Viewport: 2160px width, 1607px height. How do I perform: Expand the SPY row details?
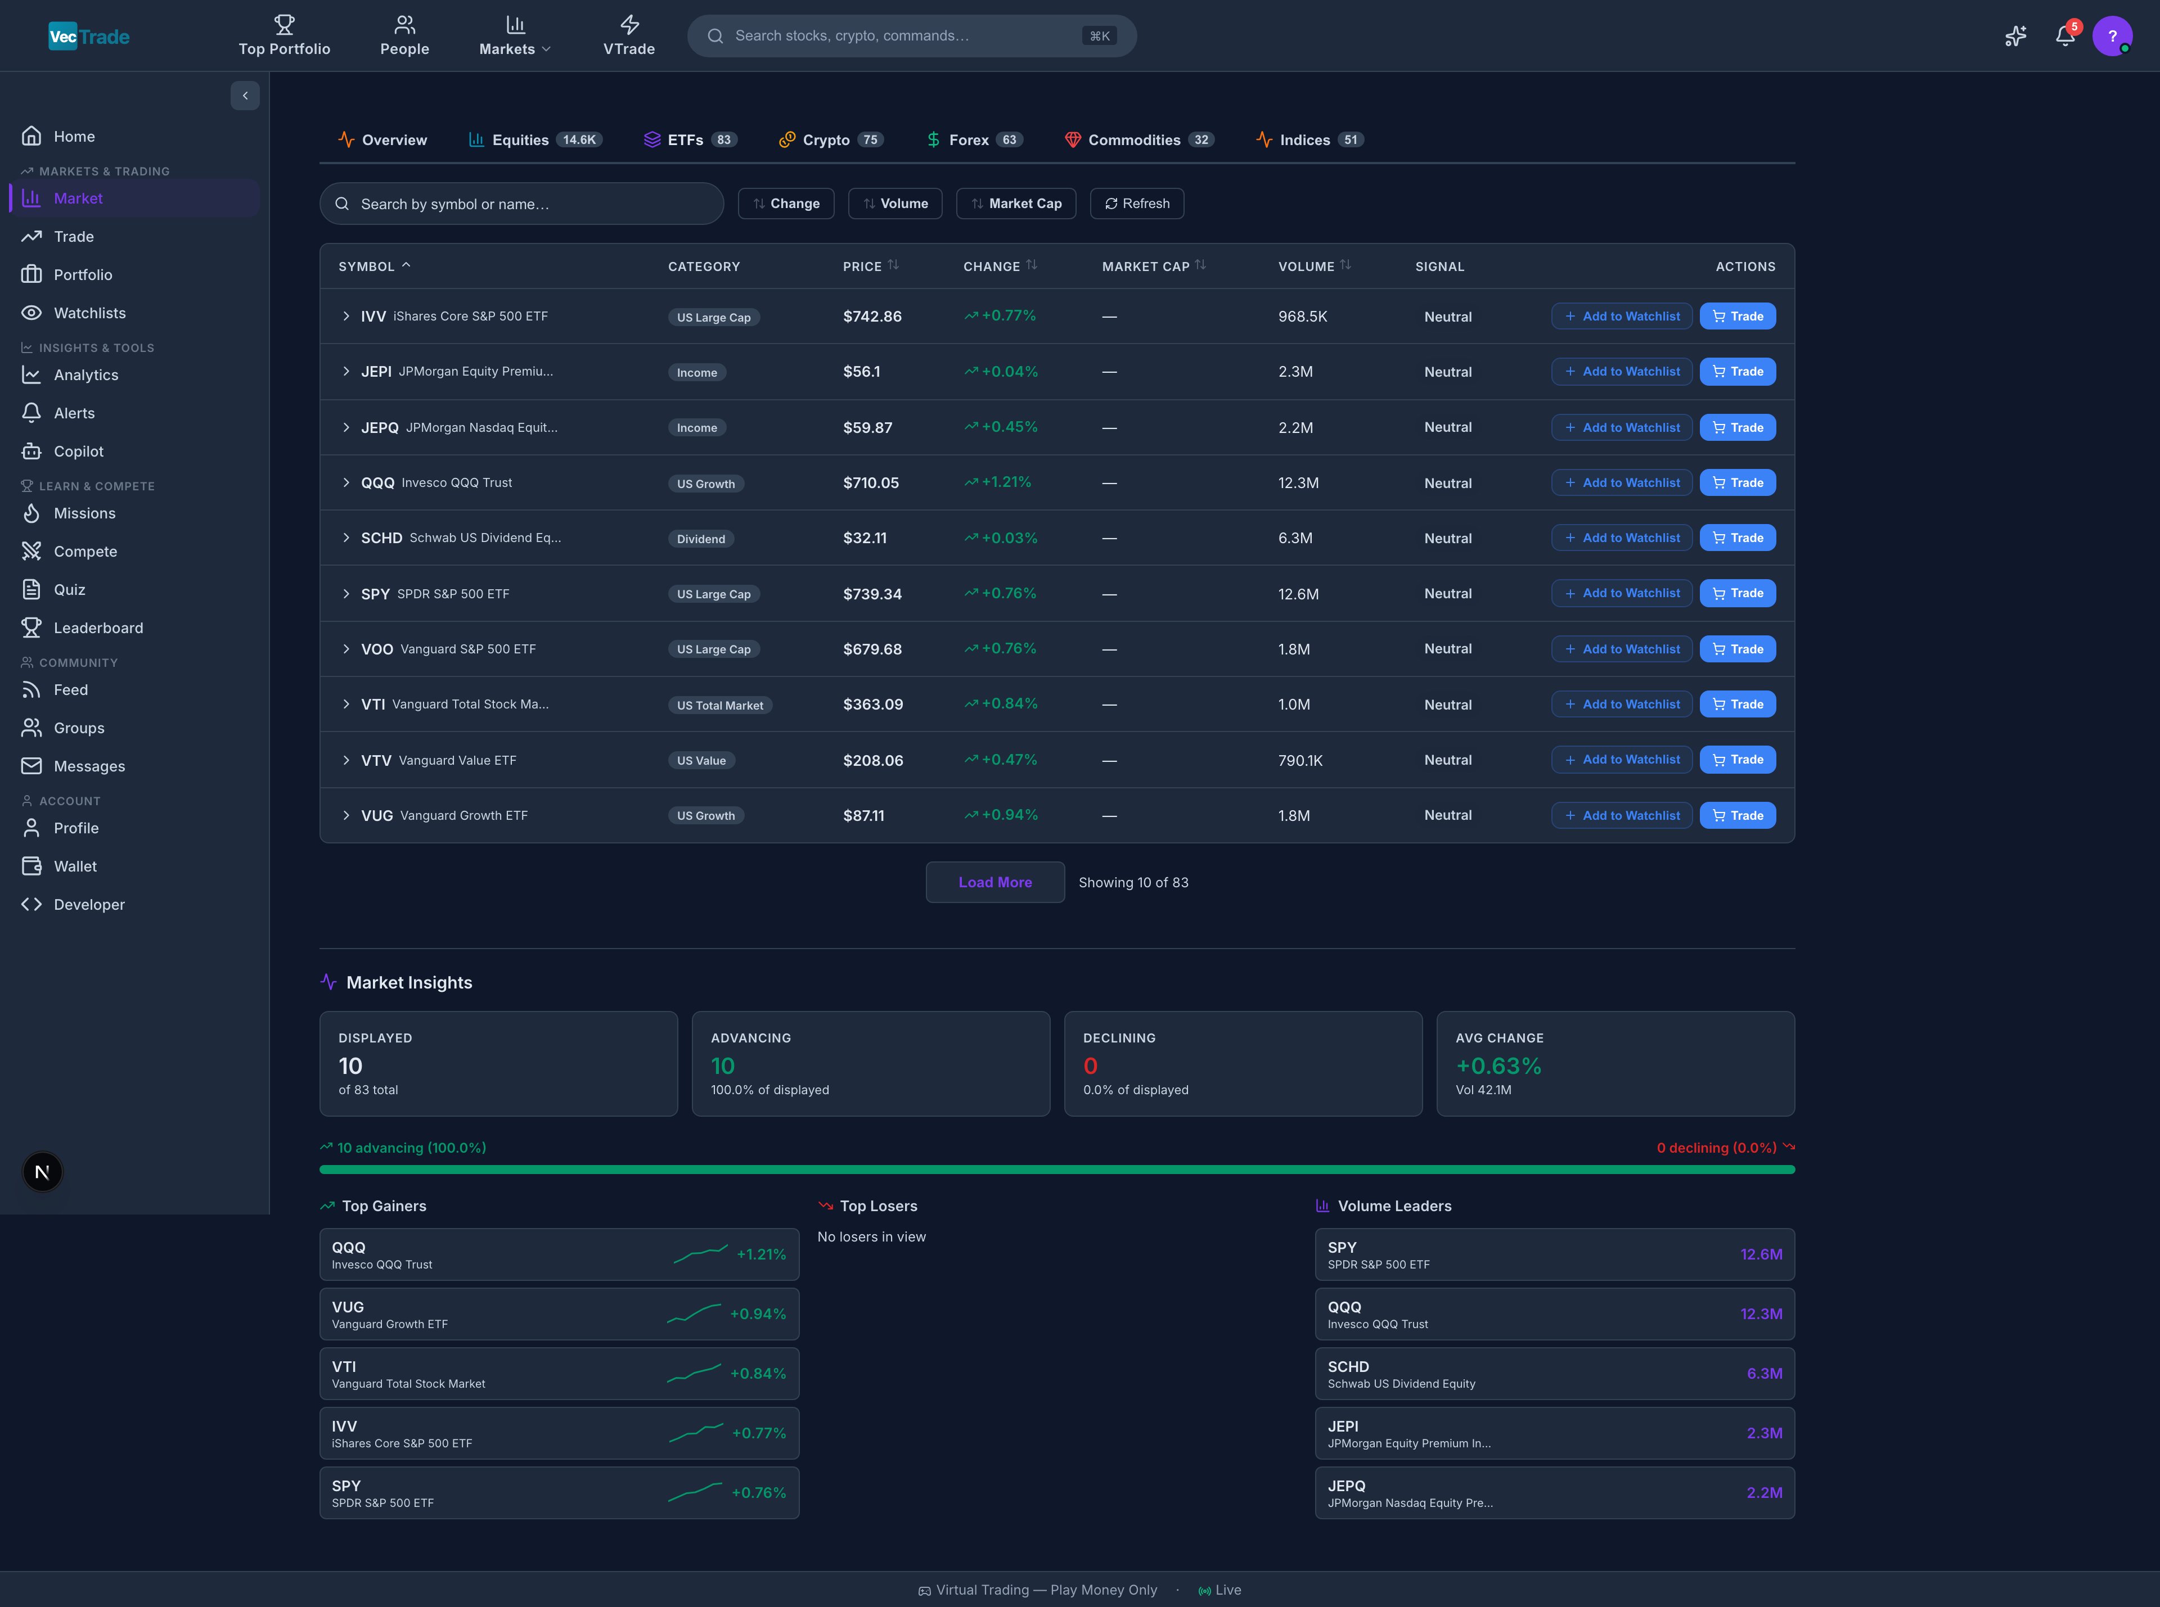pos(345,593)
